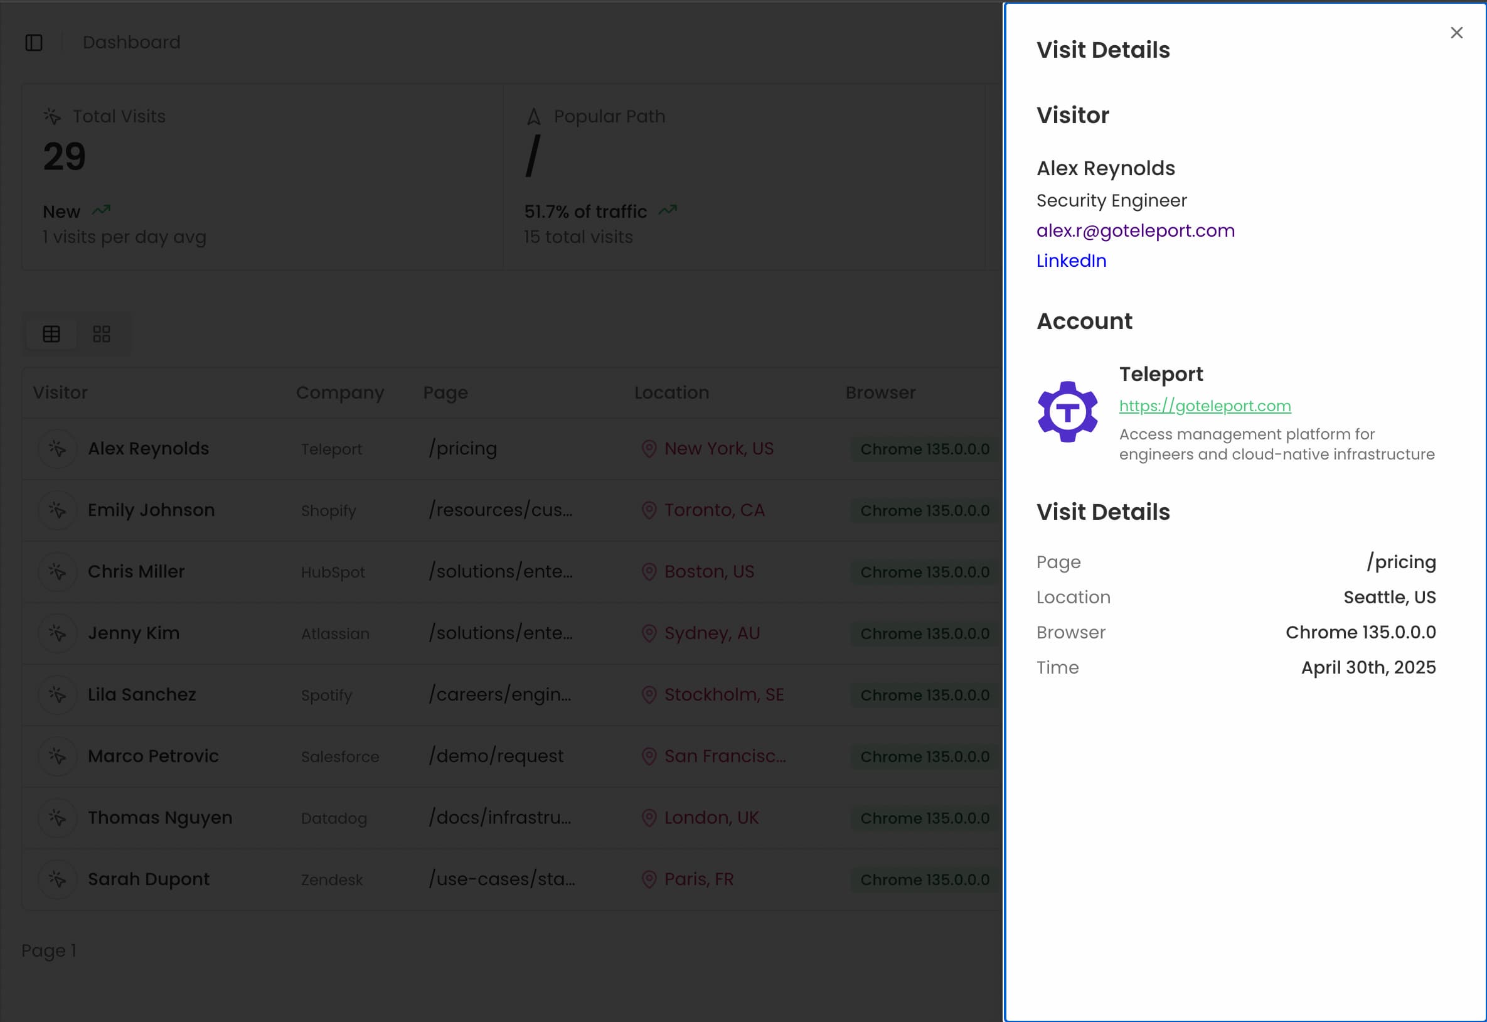Click Marco Petrovic row avatar icon

click(58, 756)
